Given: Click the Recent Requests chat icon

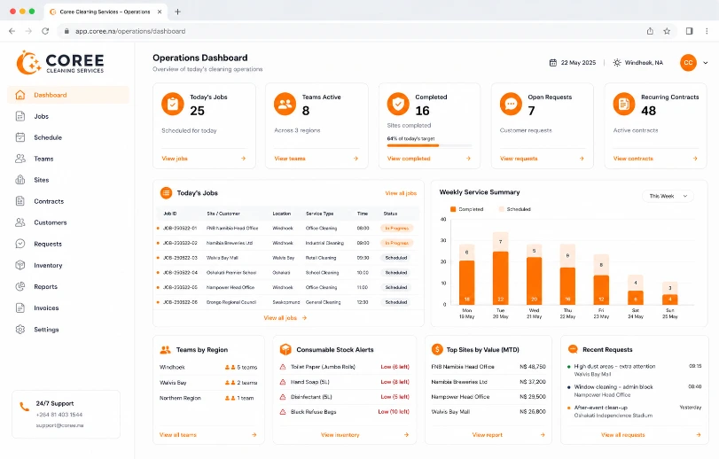Looking at the screenshot, I should (573, 349).
